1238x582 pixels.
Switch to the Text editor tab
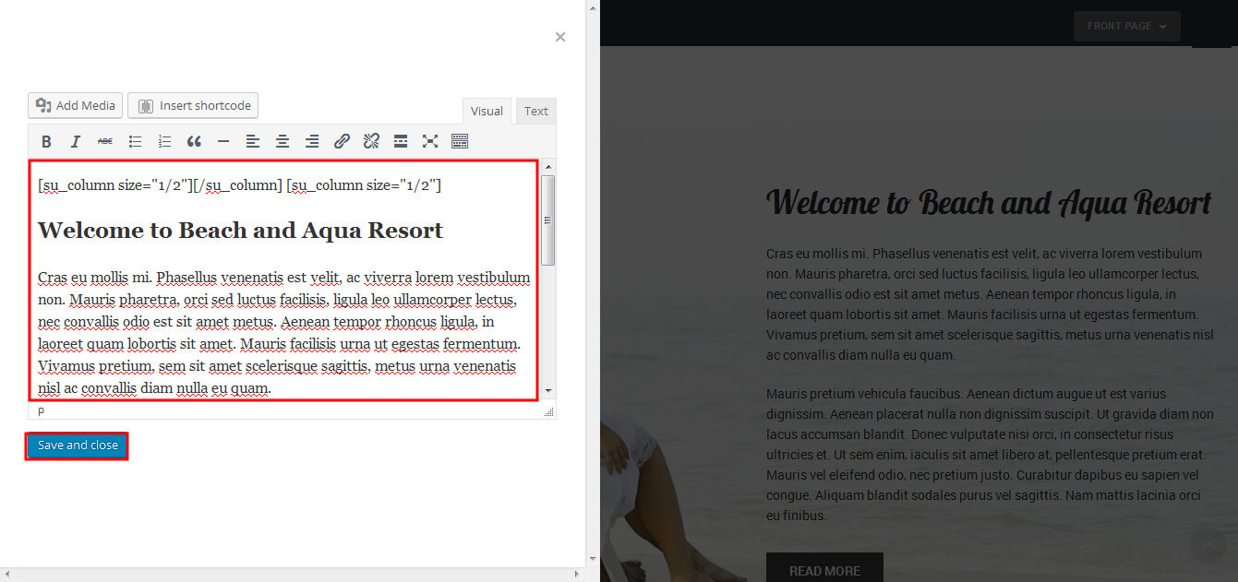click(x=536, y=111)
